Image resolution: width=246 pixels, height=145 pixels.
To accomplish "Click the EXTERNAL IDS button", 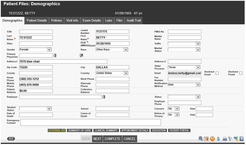I will point(57,131).
